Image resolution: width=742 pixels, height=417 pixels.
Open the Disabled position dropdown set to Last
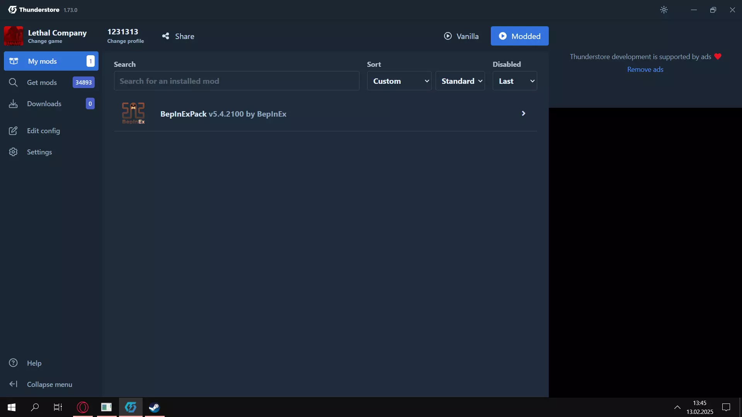pos(514,81)
